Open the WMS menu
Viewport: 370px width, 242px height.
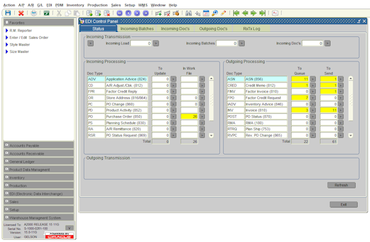click(x=143, y=5)
